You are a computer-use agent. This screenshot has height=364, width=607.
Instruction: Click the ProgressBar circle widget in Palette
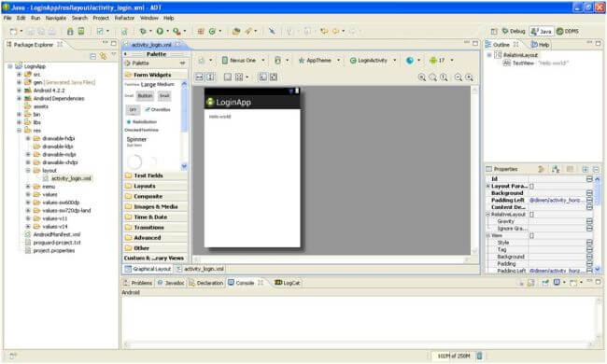[x=134, y=161]
